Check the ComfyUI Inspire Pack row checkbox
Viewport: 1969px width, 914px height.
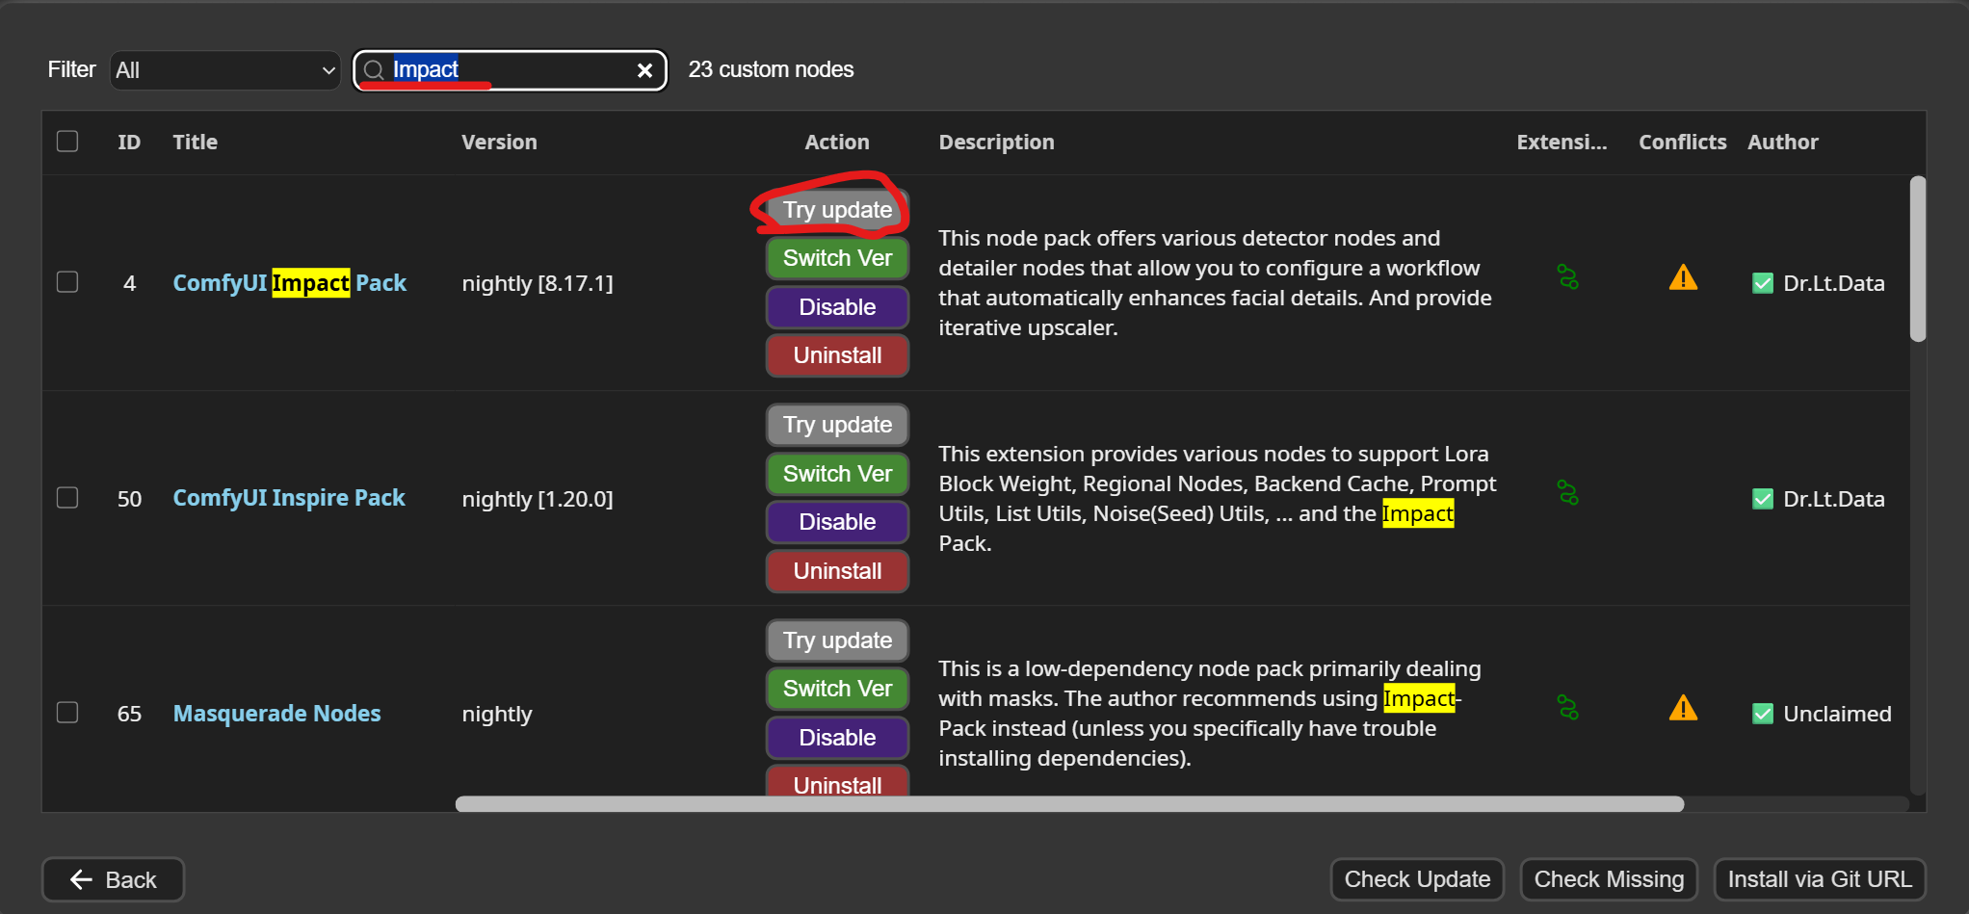67,498
